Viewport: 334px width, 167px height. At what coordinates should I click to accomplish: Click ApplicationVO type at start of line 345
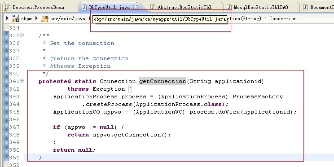[76, 112]
